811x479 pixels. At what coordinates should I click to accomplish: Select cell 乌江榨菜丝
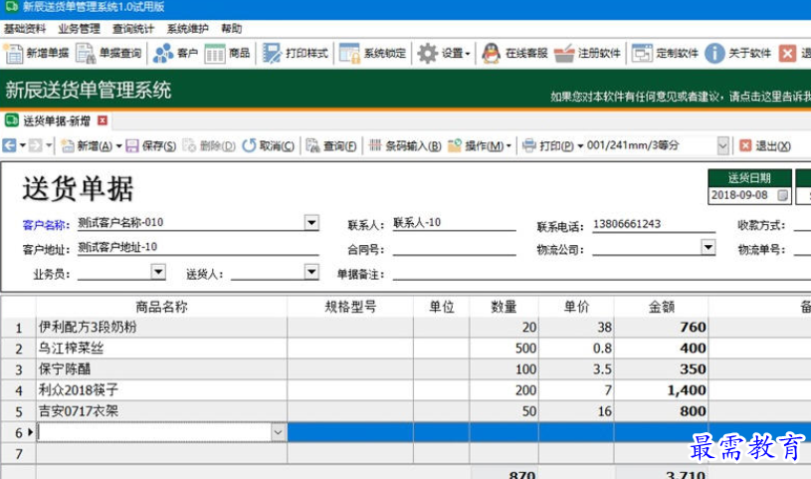click(x=162, y=349)
